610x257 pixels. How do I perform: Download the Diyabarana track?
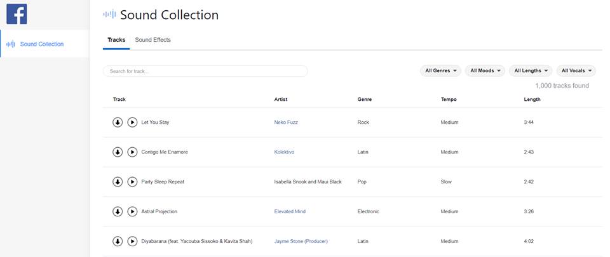(x=118, y=242)
